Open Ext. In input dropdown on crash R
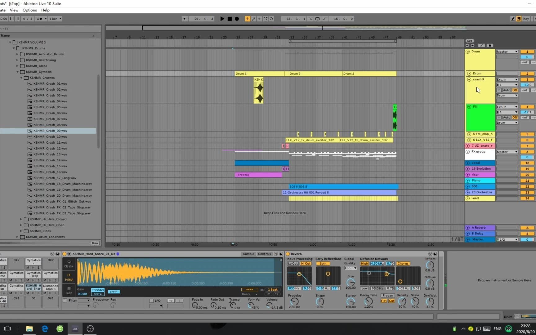 coord(507,80)
